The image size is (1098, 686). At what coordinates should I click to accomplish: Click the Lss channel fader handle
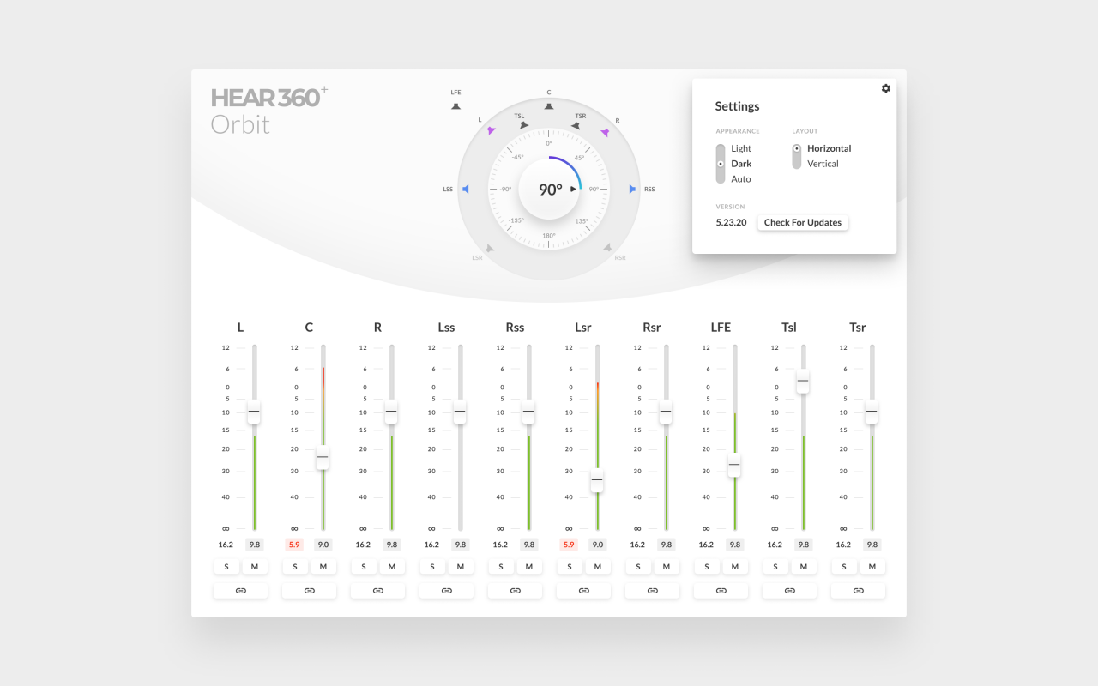coord(460,412)
